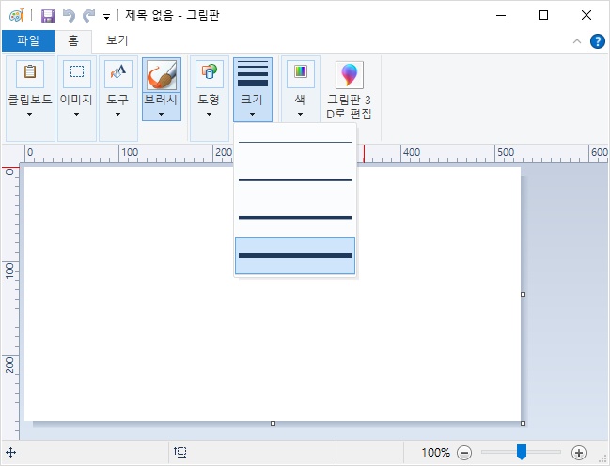Choose the thickest highlighted line size
Image resolution: width=610 pixels, height=466 pixels.
(x=295, y=256)
